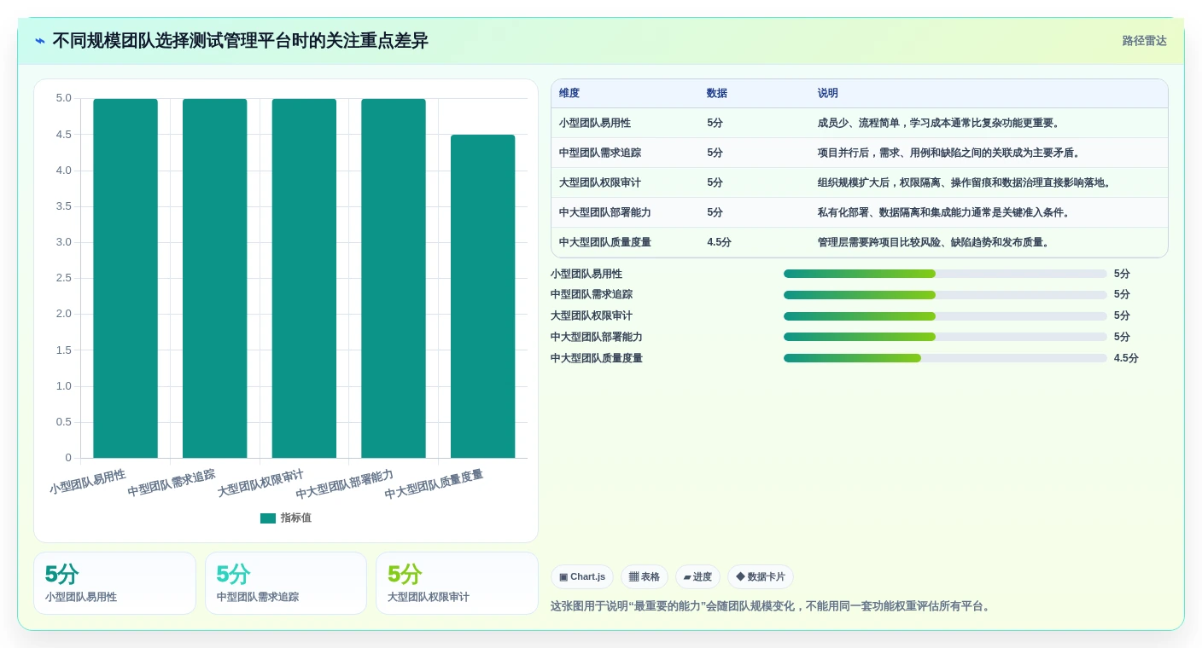
Task: Select table cell 大型团队权限审计
Action: pos(600,182)
